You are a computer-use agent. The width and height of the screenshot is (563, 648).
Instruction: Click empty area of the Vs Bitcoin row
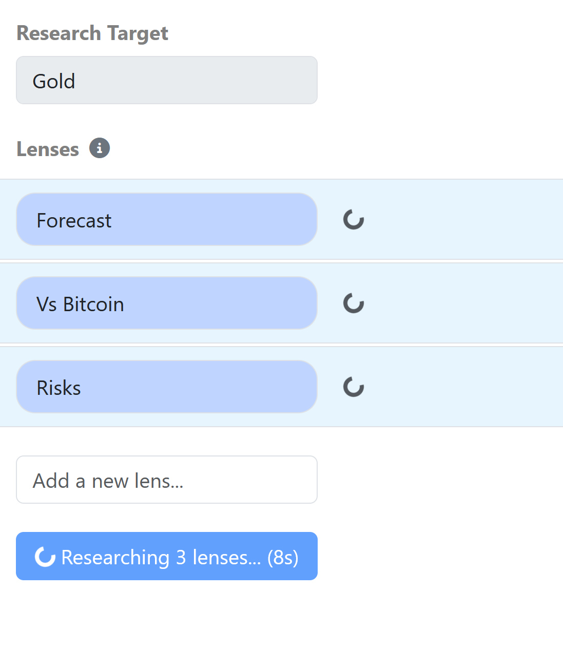click(x=462, y=303)
